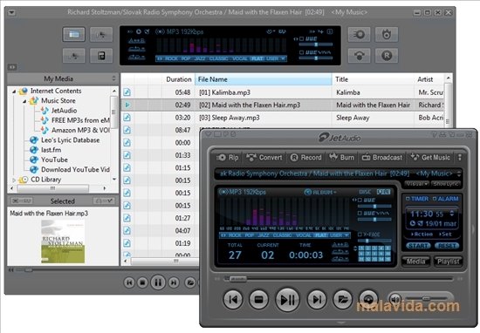Open the main menu arrow in back window title bar

pyautogui.click(x=11, y=12)
